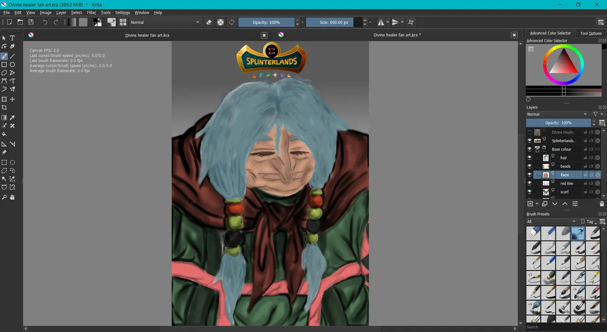Screen dimensions: 607x332
Task: Undo the last action
Action: click(x=45, y=22)
